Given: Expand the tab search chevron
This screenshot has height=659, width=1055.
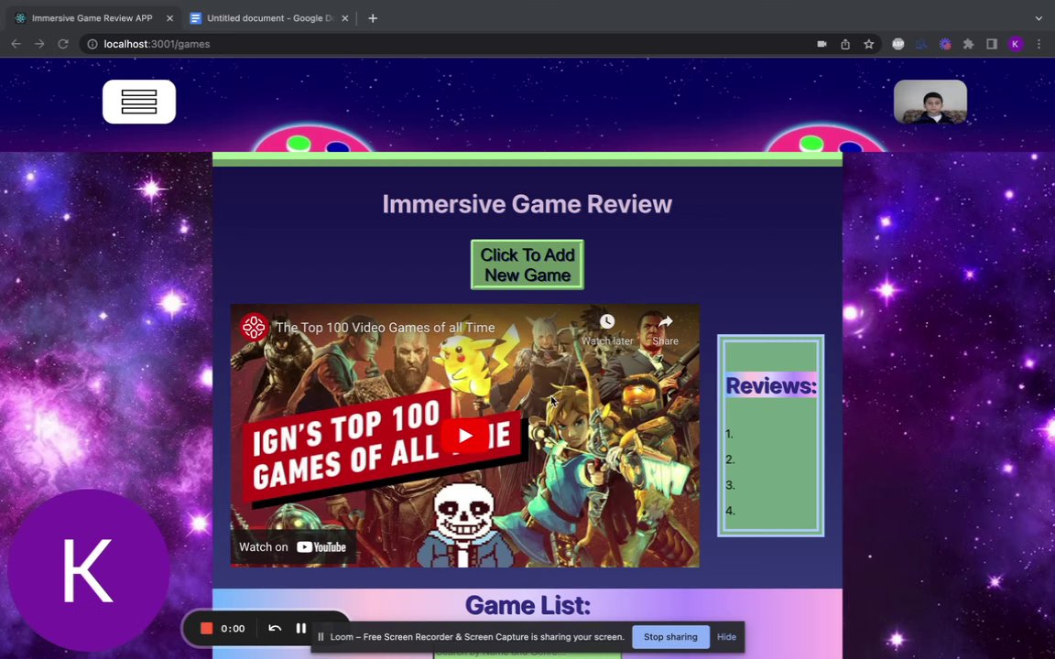Looking at the screenshot, I should (1039, 18).
